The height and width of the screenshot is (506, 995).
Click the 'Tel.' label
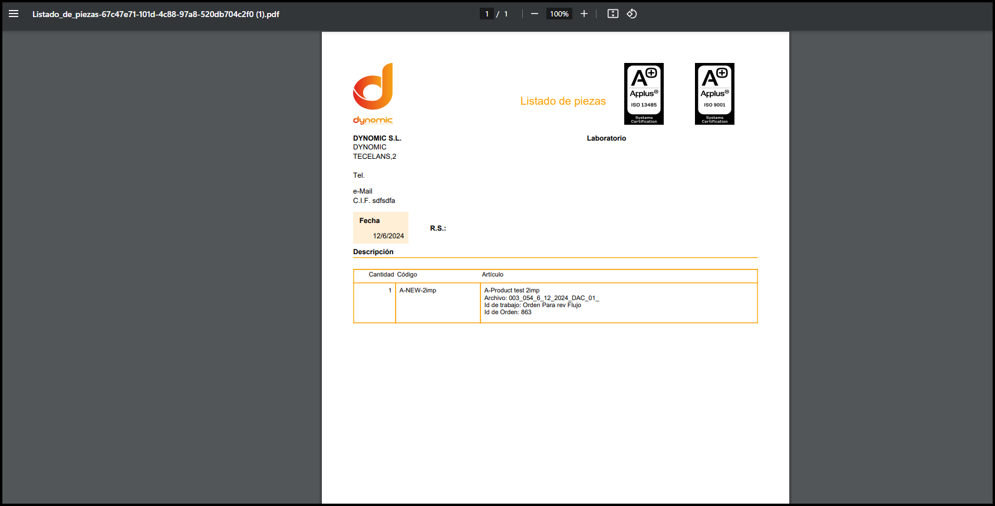(359, 175)
